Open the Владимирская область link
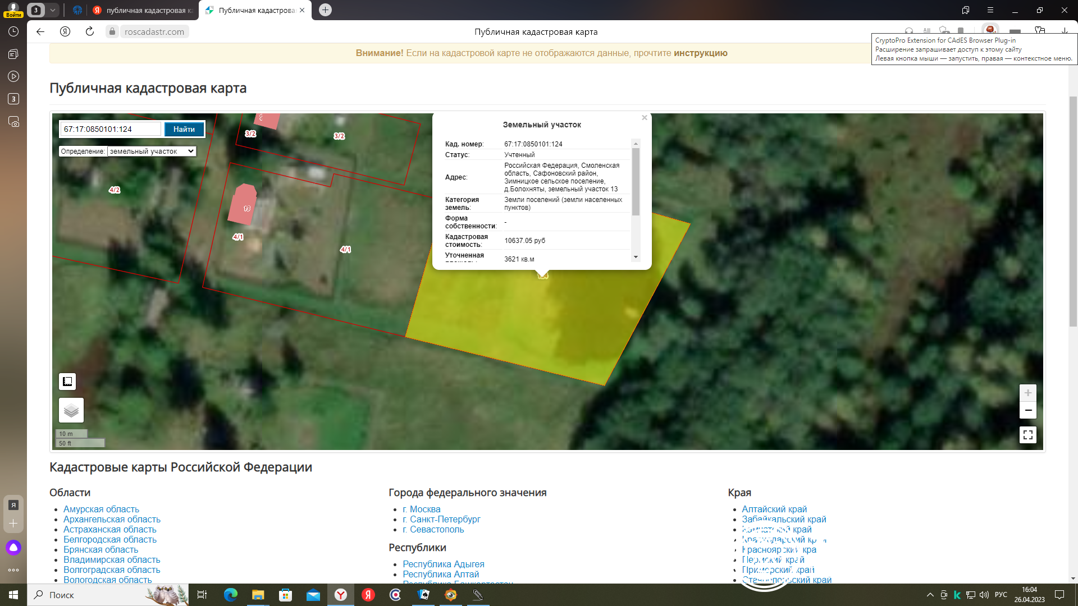The height and width of the screenshot is (606, 1078). point(112,559)
